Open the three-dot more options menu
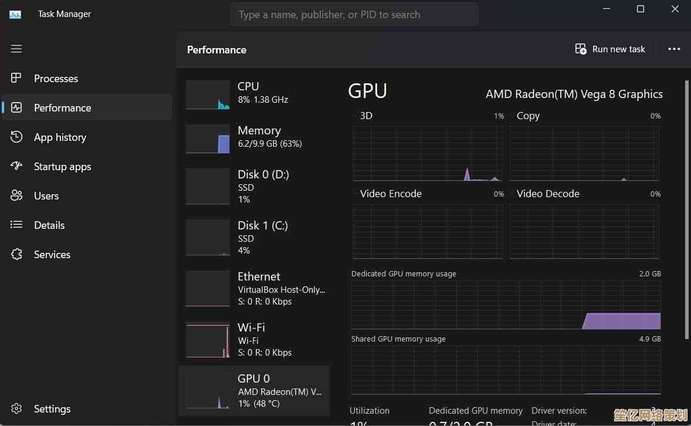 click(674, 49)
